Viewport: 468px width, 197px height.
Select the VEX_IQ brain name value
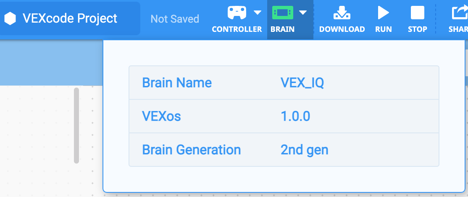pyautogui.click(x=302, y=83)
